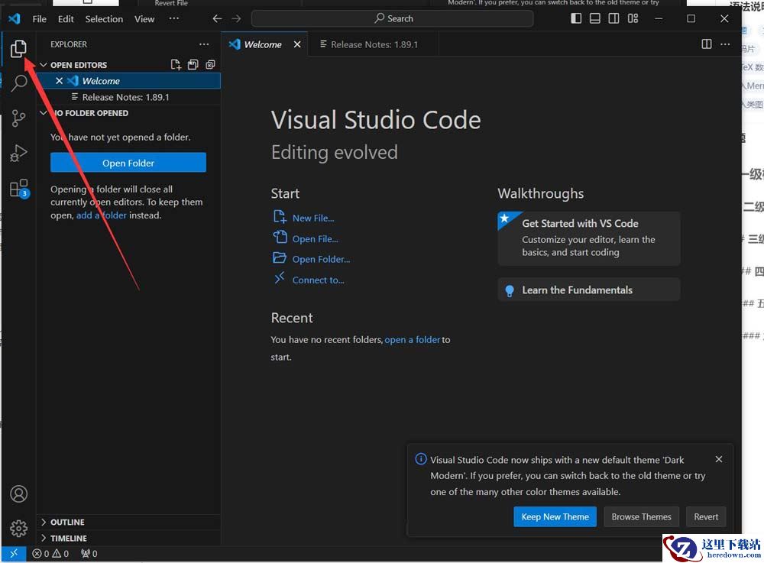Click the remote window indicator in status bar
Viewport: 764px width, 563px height.
point(14,553)
